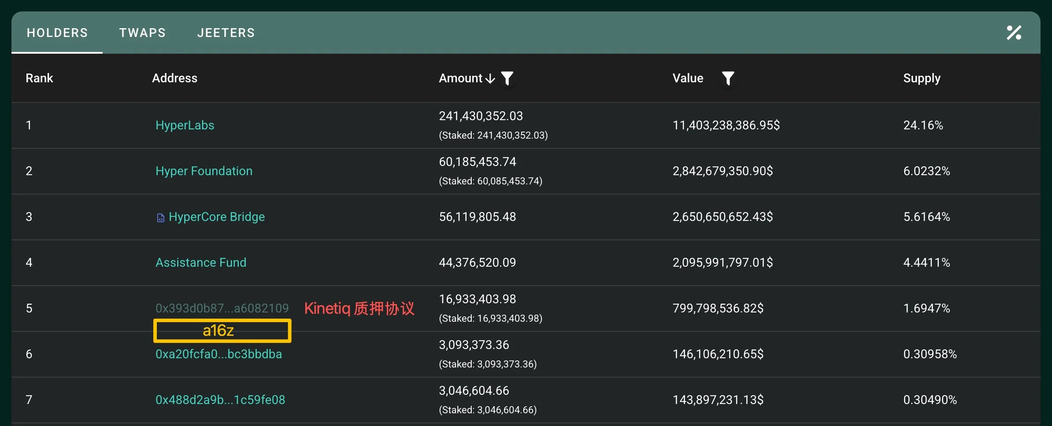Toggle the percent display icon

click(x=1014, y=33)
